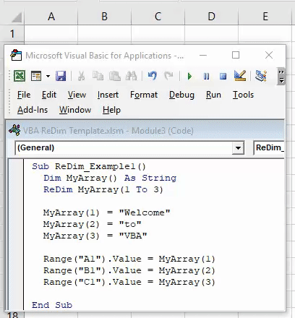Select Excel column D header
The image size is (295, 318).
point(211,17)
